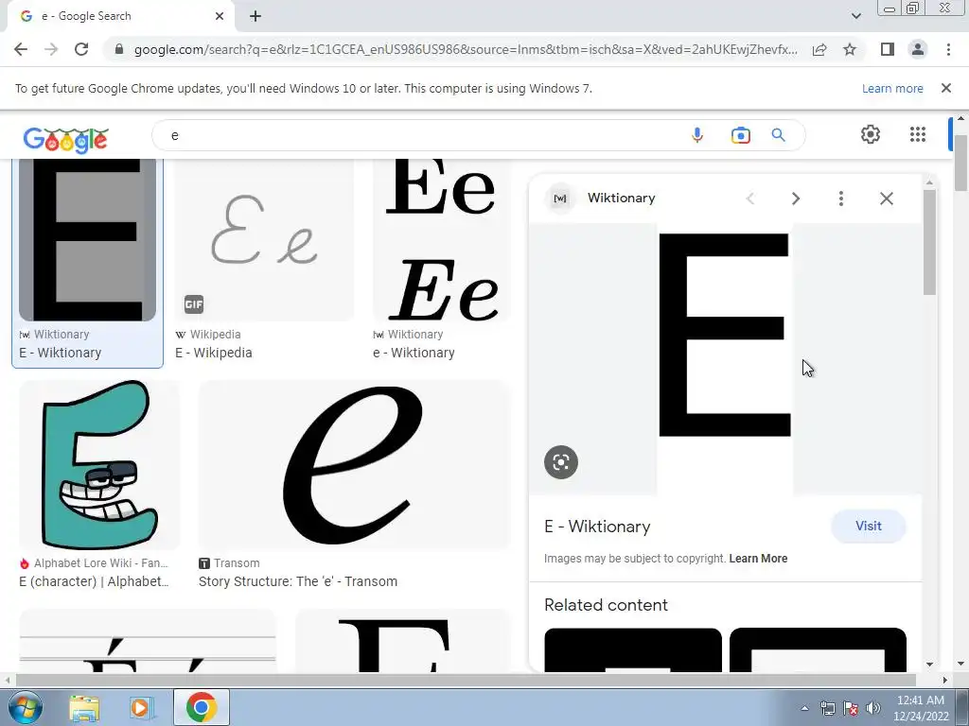Open the 'e - Wiktionary' serif Ee result

(x=442, y=240)
